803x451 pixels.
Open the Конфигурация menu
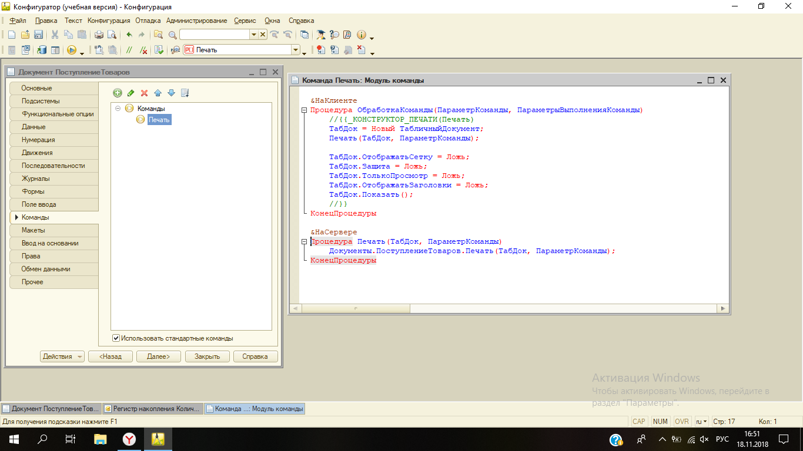tap(108, 21)
